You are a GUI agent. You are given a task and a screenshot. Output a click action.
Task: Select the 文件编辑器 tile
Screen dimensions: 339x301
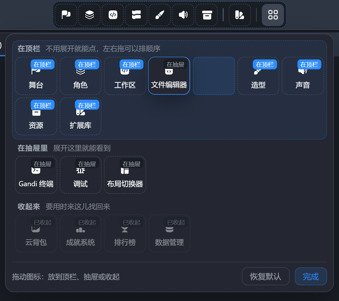click(169, 76)
